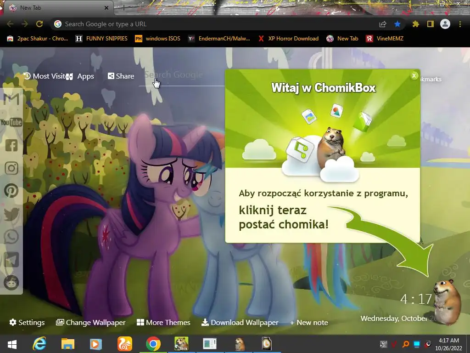The width and height of the screenshot is (470, 353).
Task: Open Windows Start button
Action: click(x=12, y=344)
